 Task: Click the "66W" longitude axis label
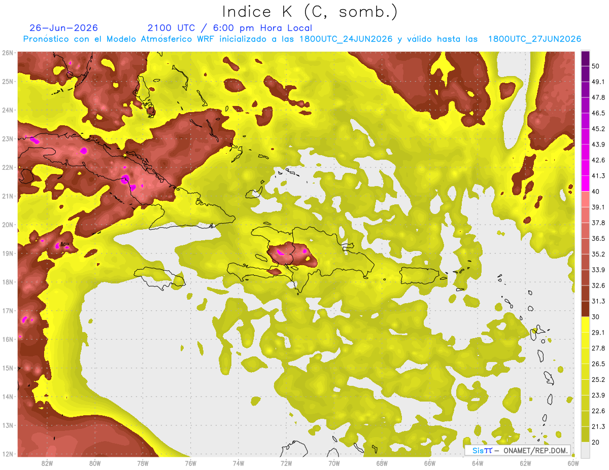pos(430,463)
